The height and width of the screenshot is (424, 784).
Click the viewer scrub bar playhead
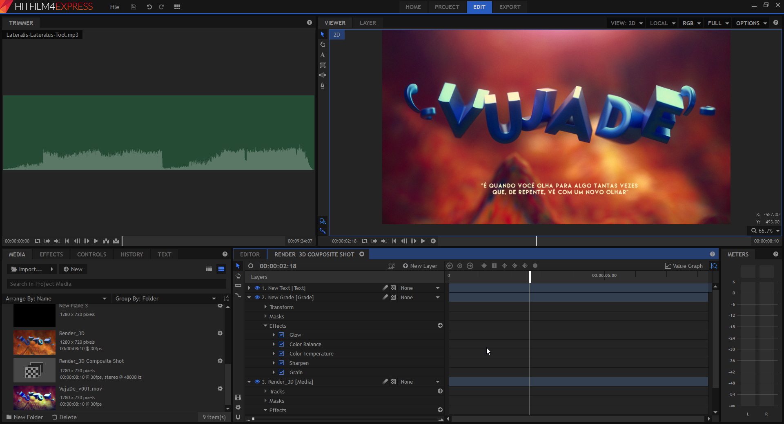click(x=537, y=241)
